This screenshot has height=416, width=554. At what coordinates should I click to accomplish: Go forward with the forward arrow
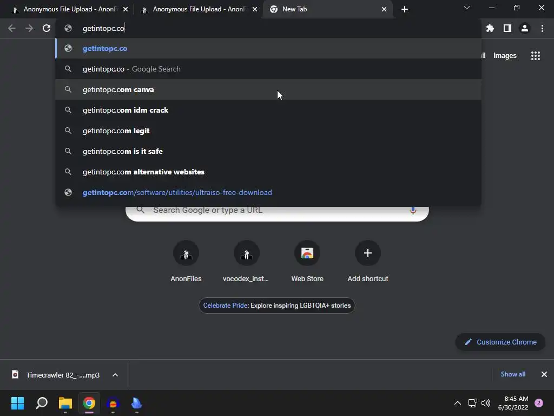tap(29, 28)
